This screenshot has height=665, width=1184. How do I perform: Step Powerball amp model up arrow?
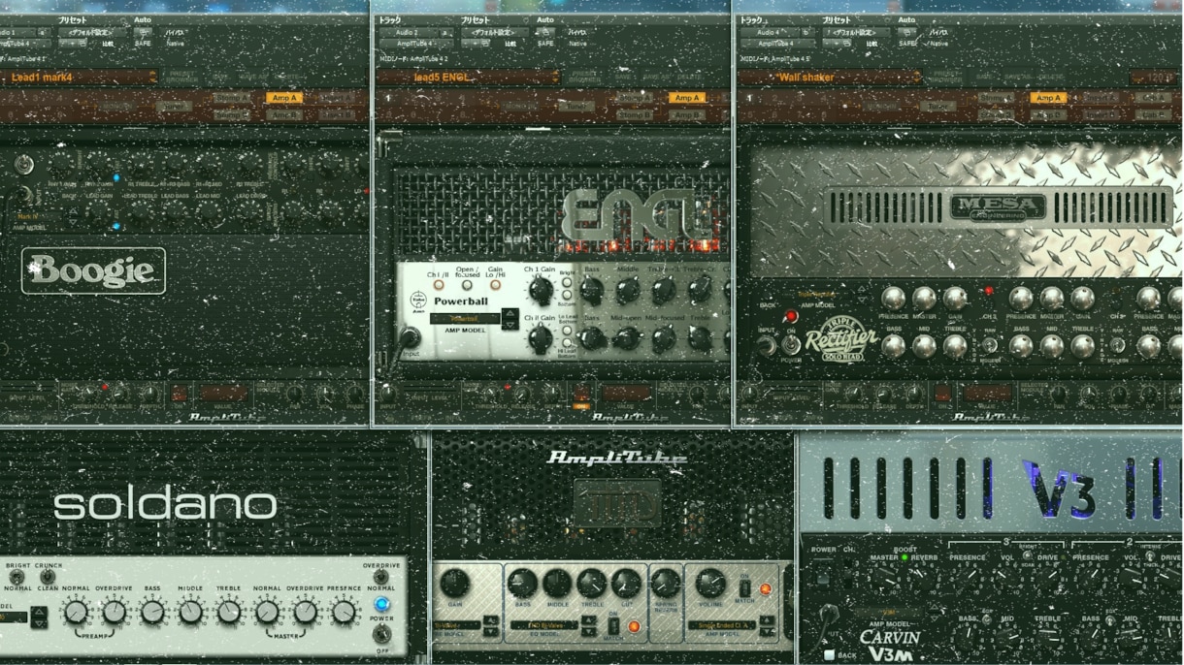(510, 313)
